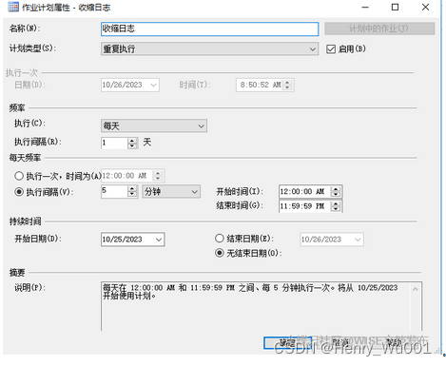Select the 结束日期 radio button
The width and height of the screenshot is (446, 366).
(x=220, y=238)
